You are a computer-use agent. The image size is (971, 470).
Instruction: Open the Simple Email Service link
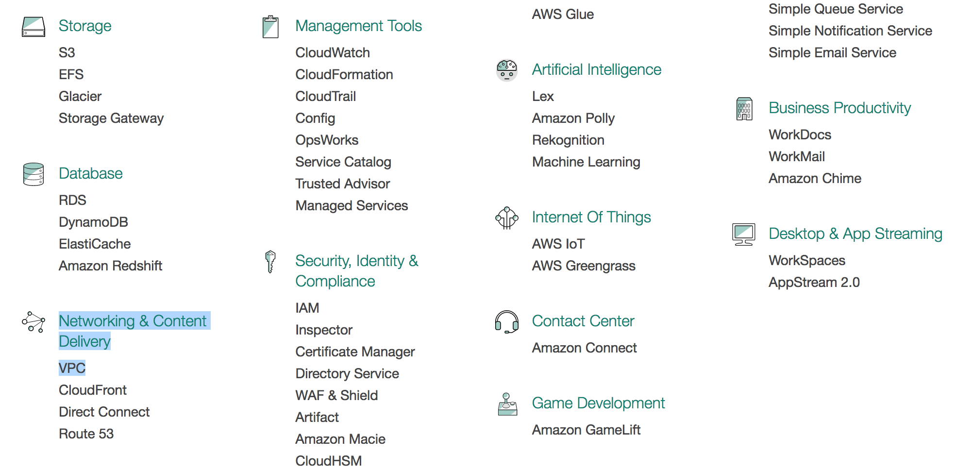(x=832, y=52)
